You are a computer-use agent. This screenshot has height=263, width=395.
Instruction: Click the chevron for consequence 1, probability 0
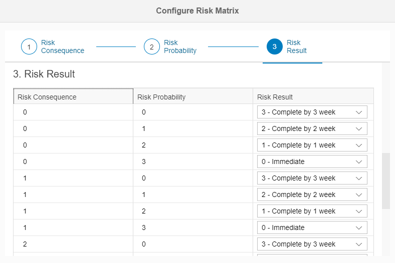click(359, 178)
